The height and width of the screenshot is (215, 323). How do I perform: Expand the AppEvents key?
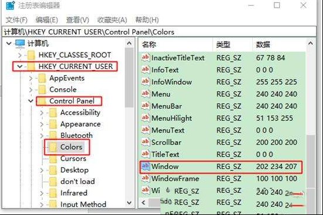30,78
